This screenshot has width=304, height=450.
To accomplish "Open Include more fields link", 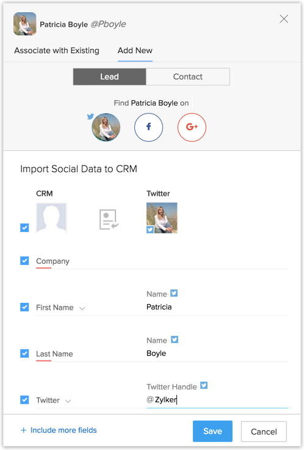I will (x=63, y=430).
